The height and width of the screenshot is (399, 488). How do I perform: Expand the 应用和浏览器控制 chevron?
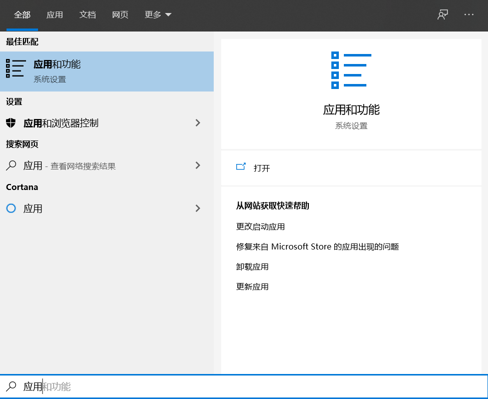(x=198, y=122)
